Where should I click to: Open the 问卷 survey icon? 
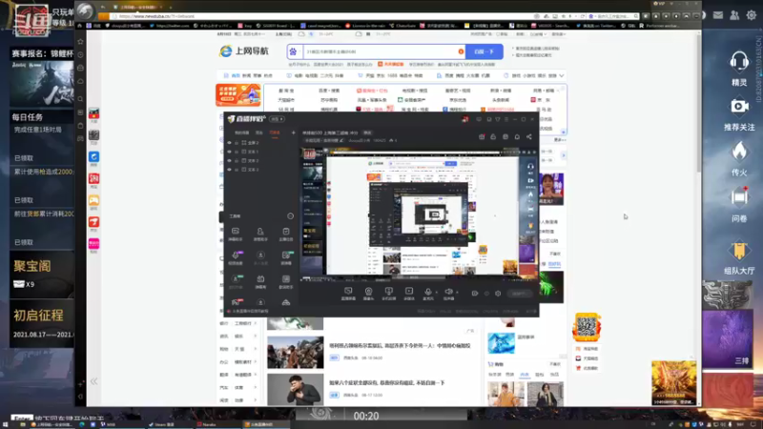pyautogui.click(x=739, y=196)
